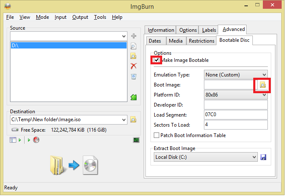Open the Tools menu

tap(100, 17)
